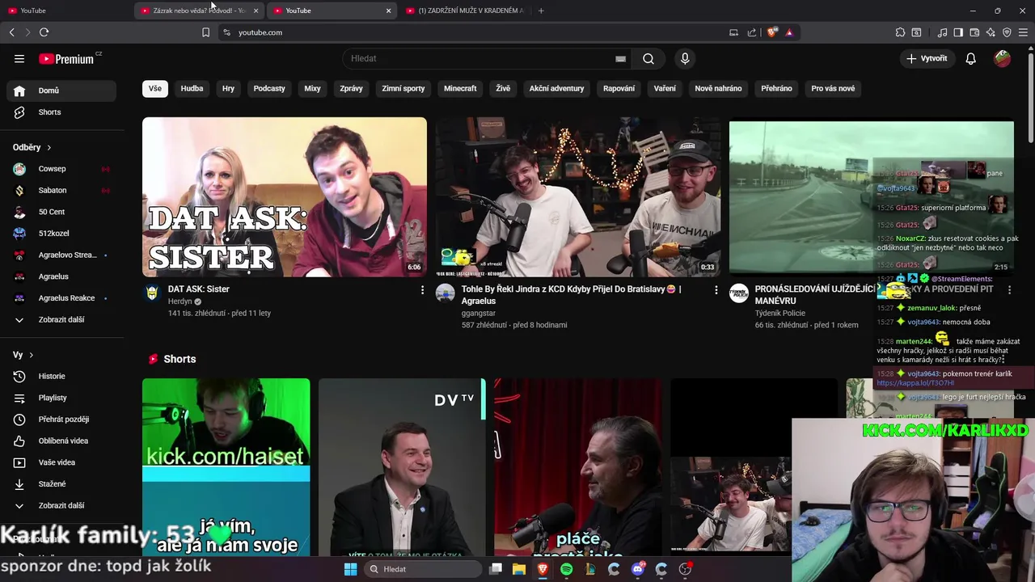Select the Živě filter chip
This screenshot has height=582, width=1035.
(x=503, y=88)
